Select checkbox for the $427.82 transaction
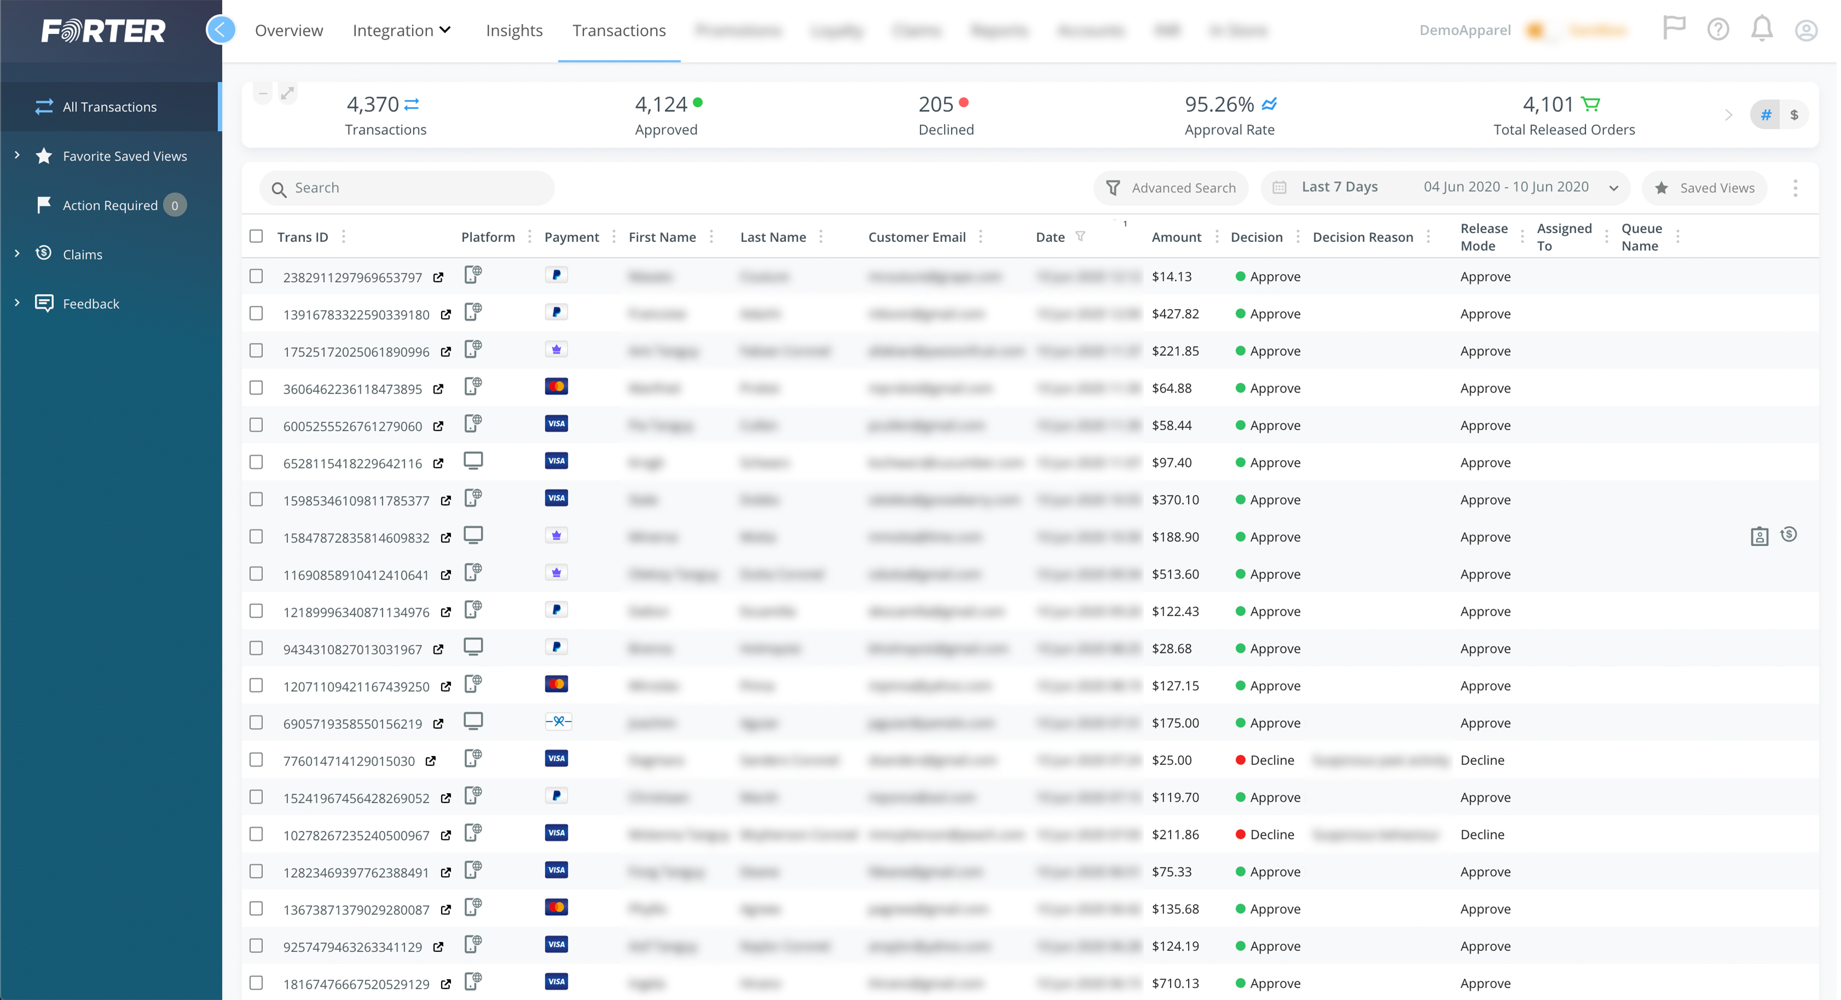 click(257, 313)
